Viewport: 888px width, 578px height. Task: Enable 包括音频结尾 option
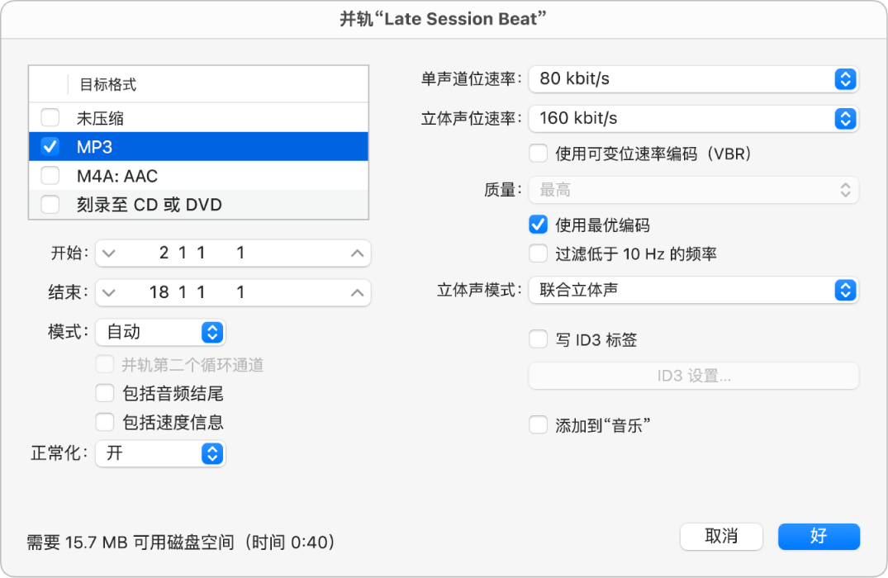tap(105, 393)
